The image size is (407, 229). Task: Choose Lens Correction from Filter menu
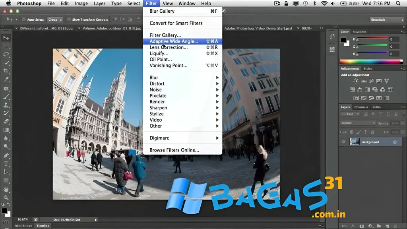pos(183,47)
